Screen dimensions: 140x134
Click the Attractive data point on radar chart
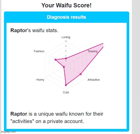click(80, 74)
